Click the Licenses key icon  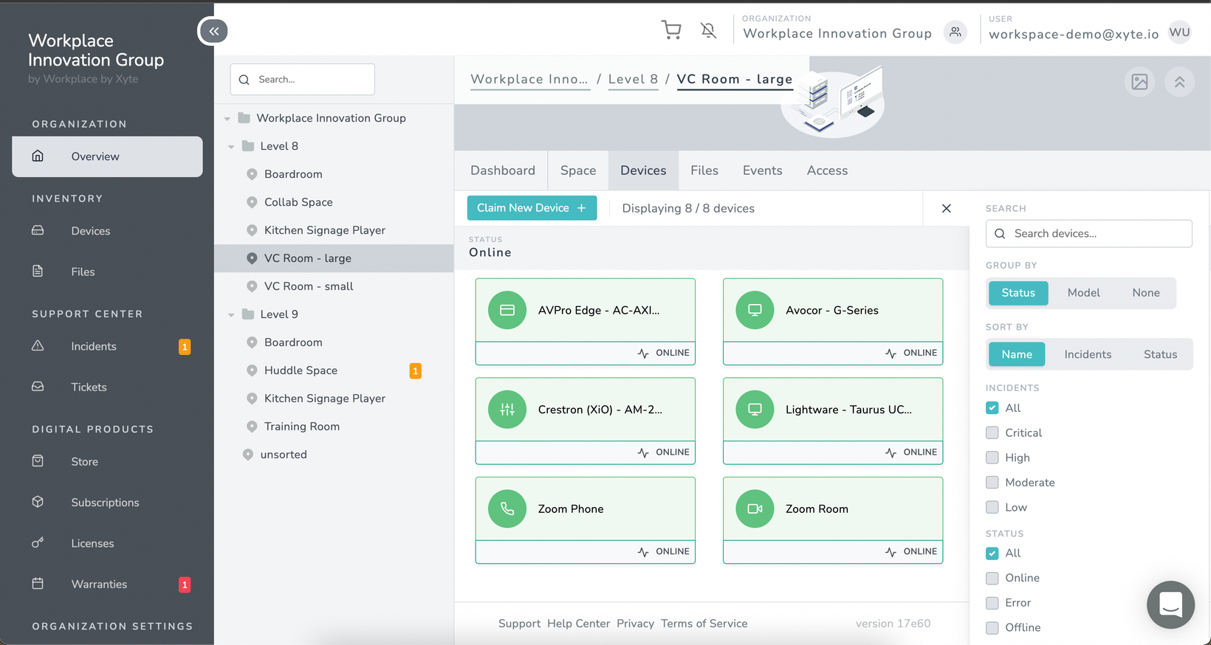(38, 543)
